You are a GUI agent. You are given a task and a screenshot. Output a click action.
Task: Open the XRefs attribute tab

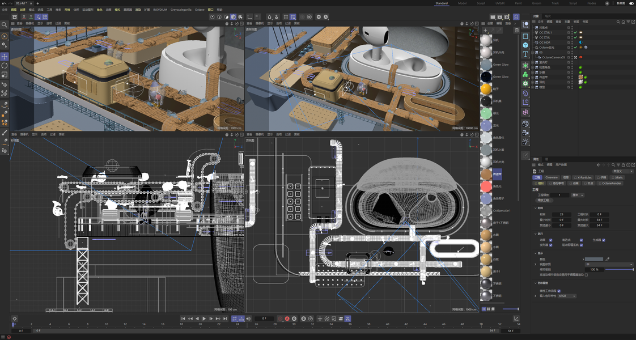click(617, 177)
